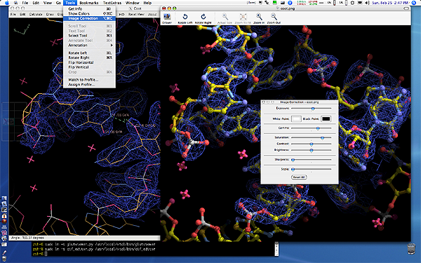Viewport: 421px width, 263px height.
Task: Click the Gamma slider handle
Action: pyautogui.click(x=318, y=128)
